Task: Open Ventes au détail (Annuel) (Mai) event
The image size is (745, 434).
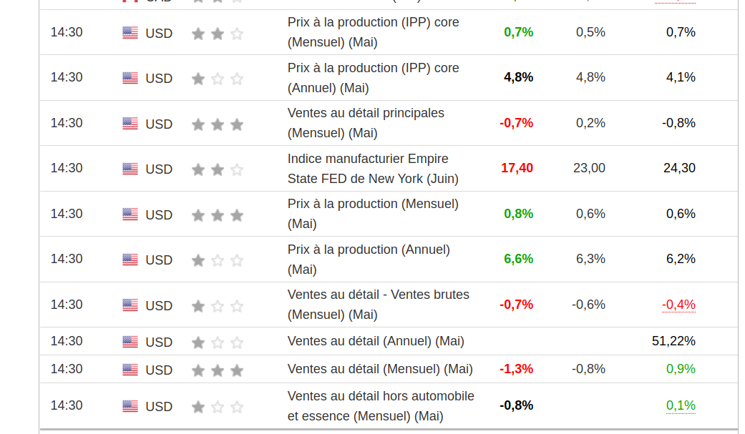Action: pyautogui.click(x=376, y=341)
